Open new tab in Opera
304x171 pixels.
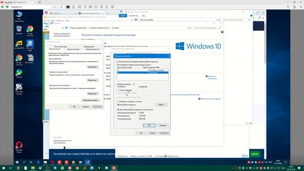click(108, 13)
